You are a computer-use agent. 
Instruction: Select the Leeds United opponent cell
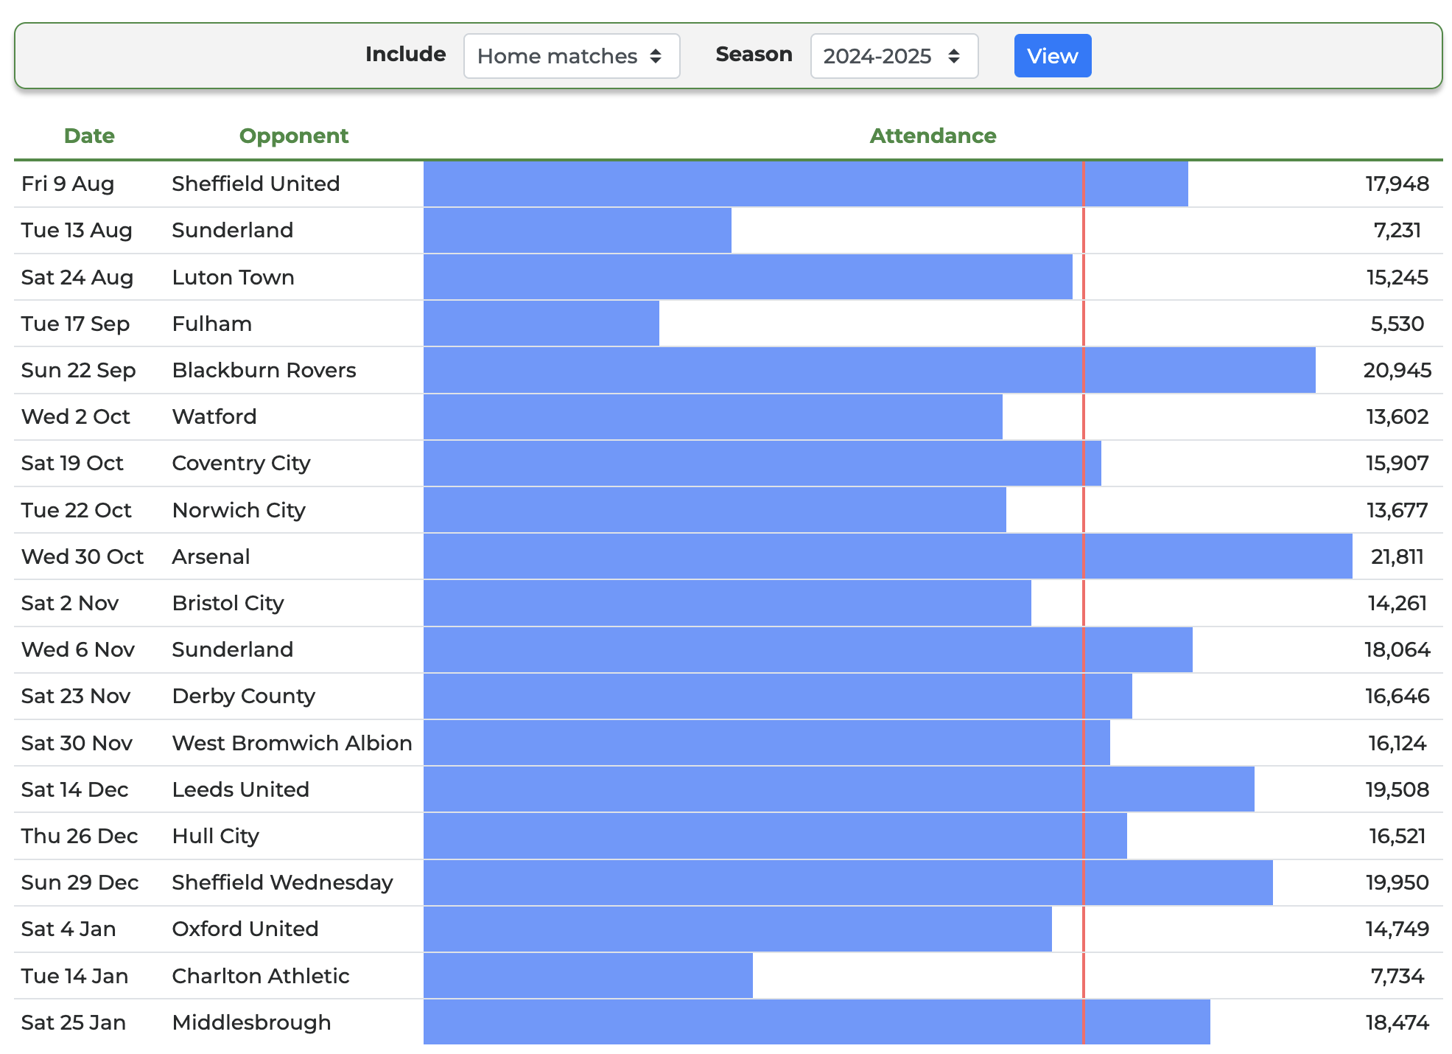[x=240, y=789]
